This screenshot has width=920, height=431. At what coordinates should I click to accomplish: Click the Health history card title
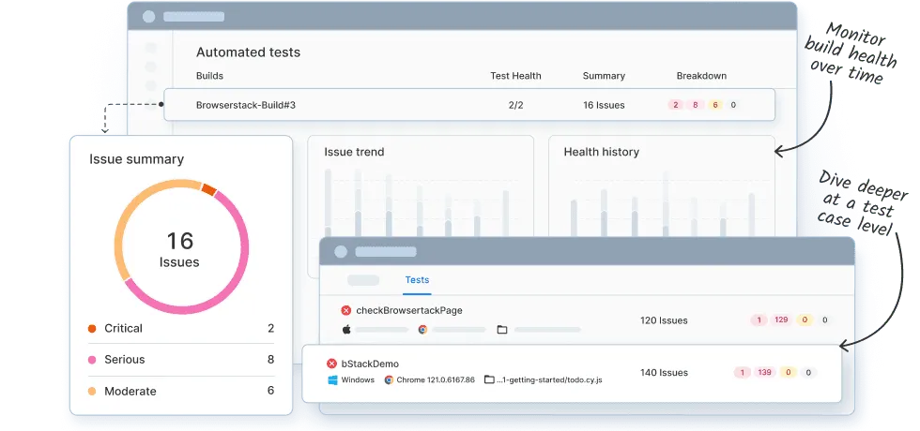(x=602, y=152)
